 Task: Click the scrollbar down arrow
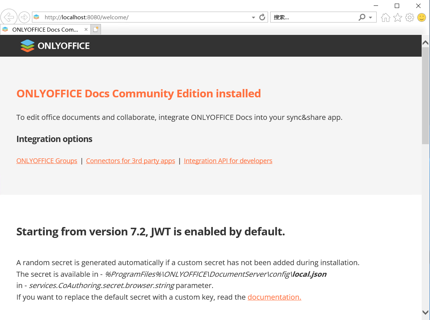[x=425, y=312]
